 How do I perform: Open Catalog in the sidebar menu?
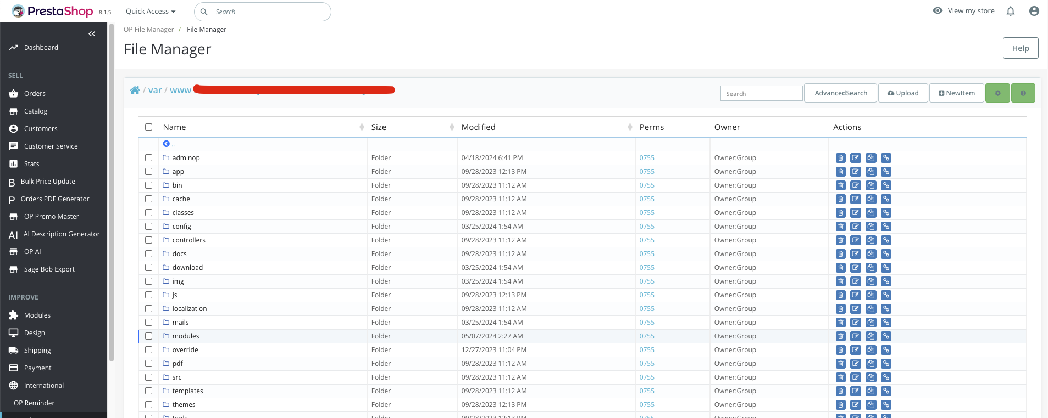(36, 111)
